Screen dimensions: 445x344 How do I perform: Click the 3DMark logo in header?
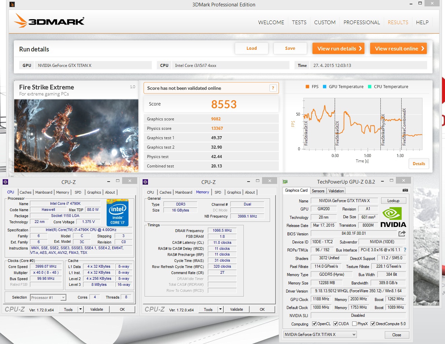pos(49,21)
